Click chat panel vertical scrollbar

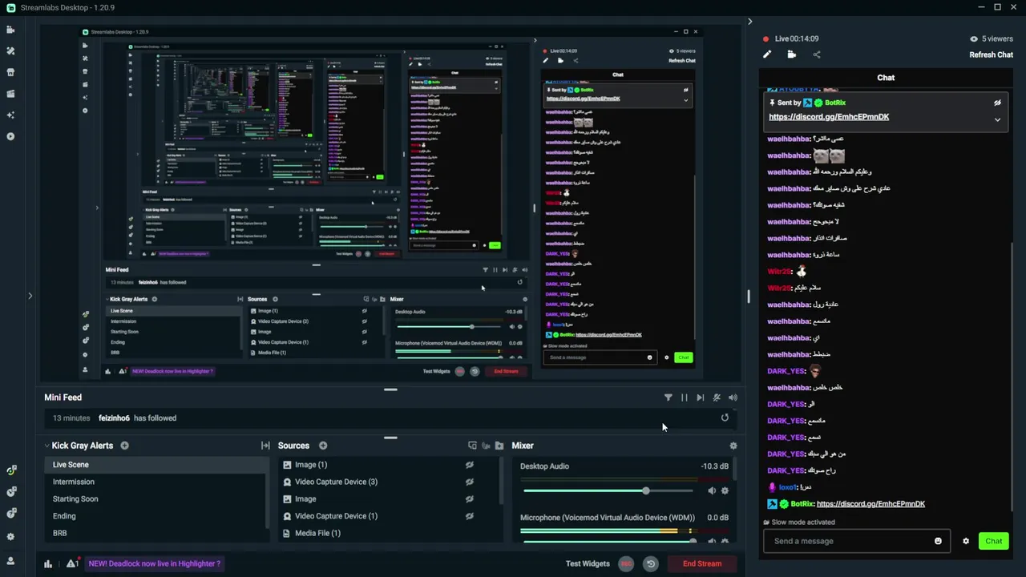1012,377
